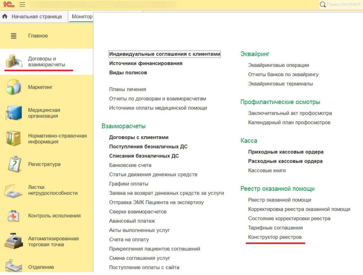Open Заключительный акт профосмотра
This screenshot has width=363, height=275.
[x=290, y=113]
